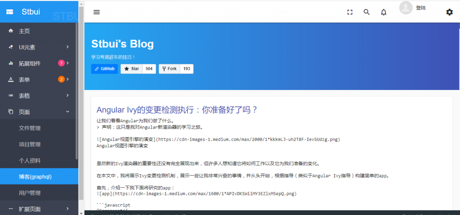Click the pink badge showing 7
Image resolution: width=460 pixels, height=215 pixels.
(x=61, y=63)
